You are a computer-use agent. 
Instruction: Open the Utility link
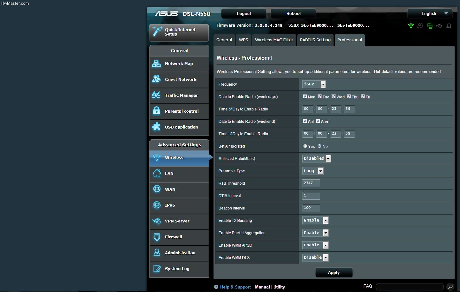[x=279, y=287]
